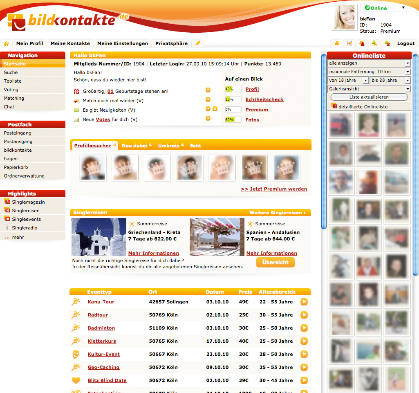Click the 50% Fotos progress bar
Screen dimensions: 419x393
[x=233, y=119]
